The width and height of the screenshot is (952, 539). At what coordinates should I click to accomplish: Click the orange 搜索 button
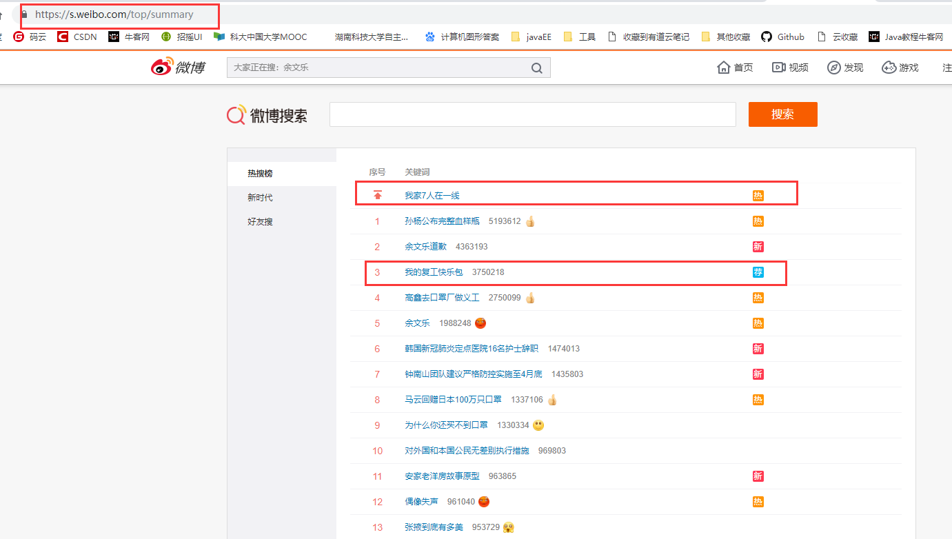click(x=783, y=114)
